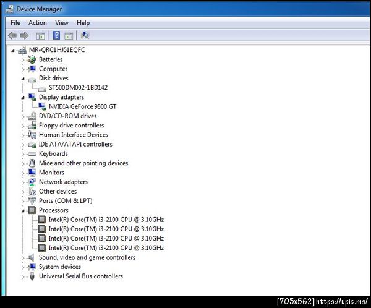Select the ST500DM002-1BD142 disk entry
371x308 pixels.
[78, 88]
